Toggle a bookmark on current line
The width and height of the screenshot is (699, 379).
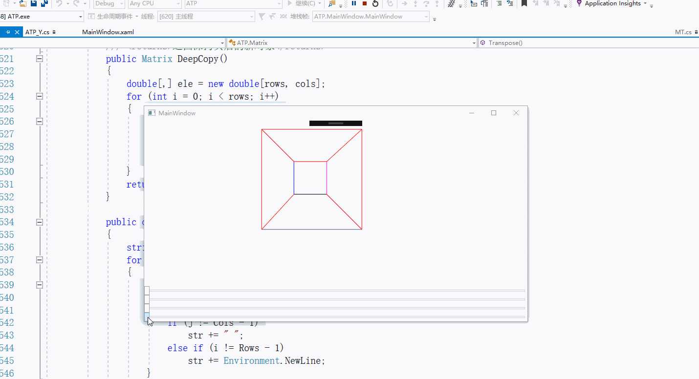524,3
